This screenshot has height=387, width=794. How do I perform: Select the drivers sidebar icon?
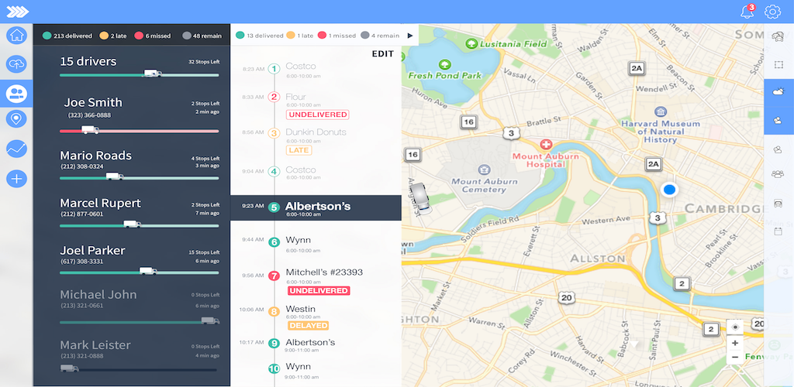17,93
